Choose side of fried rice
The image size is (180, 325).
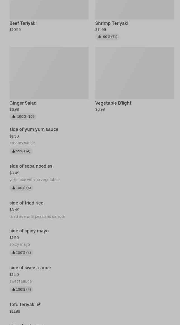point(26,203)
